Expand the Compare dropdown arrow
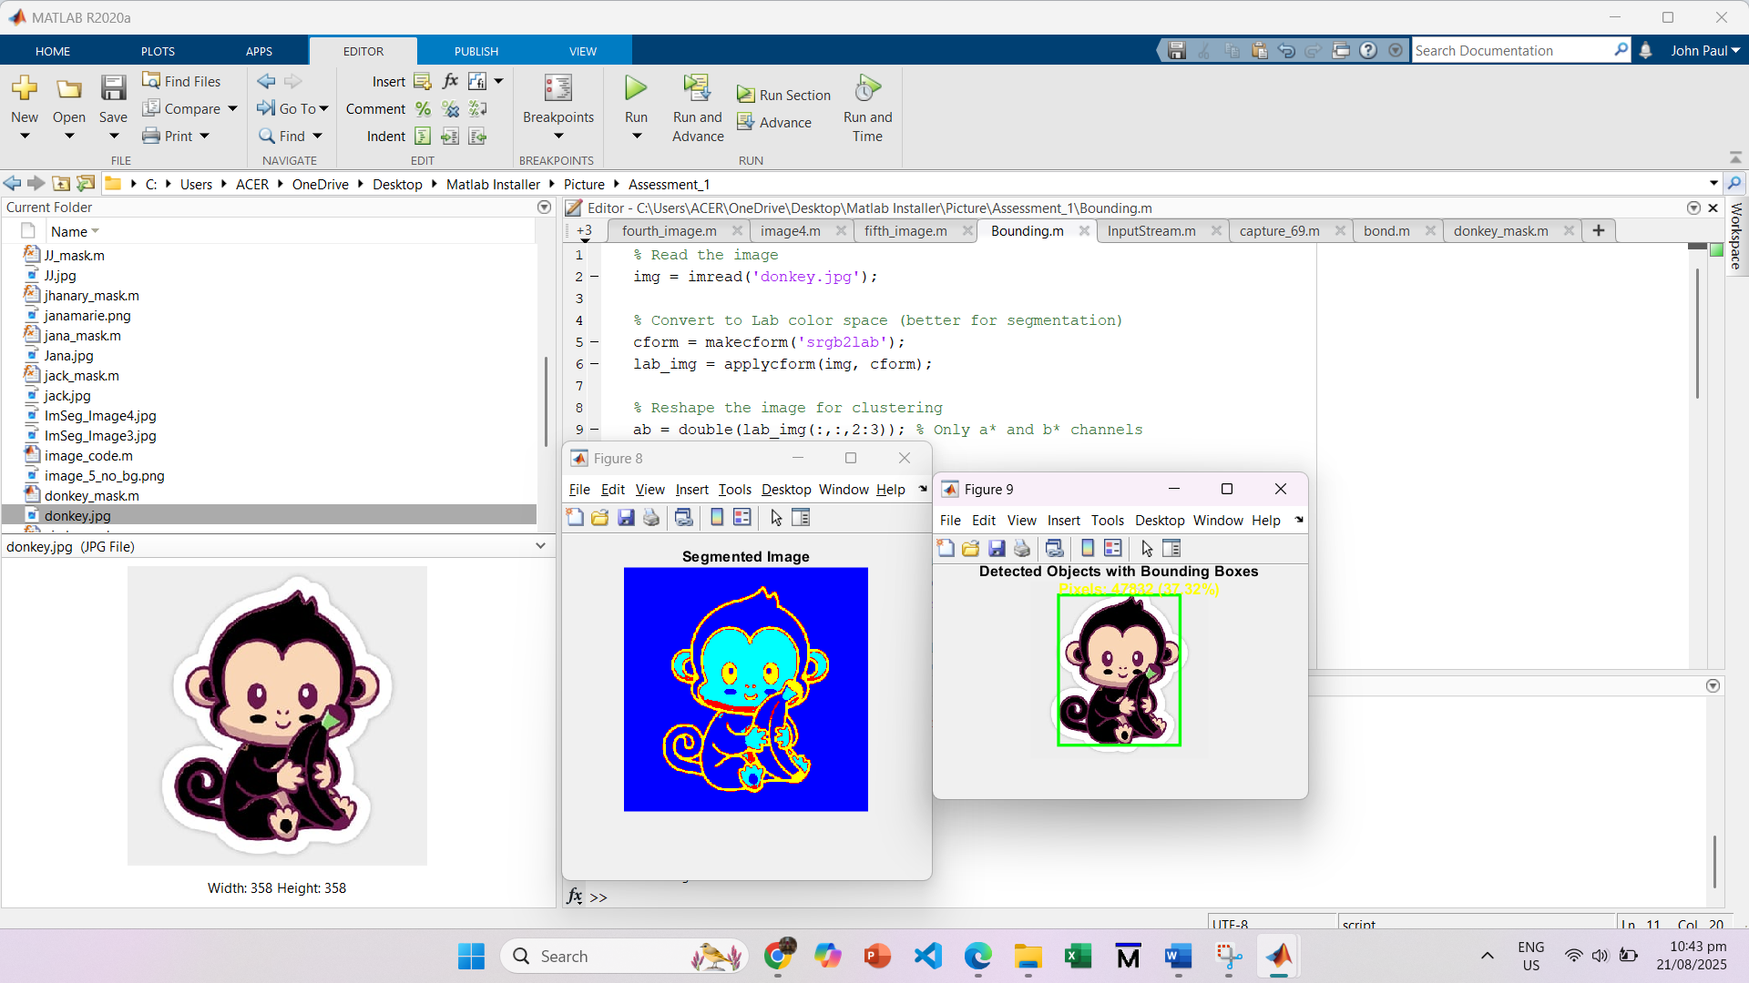1749x983 pixels. pos(233,109)
